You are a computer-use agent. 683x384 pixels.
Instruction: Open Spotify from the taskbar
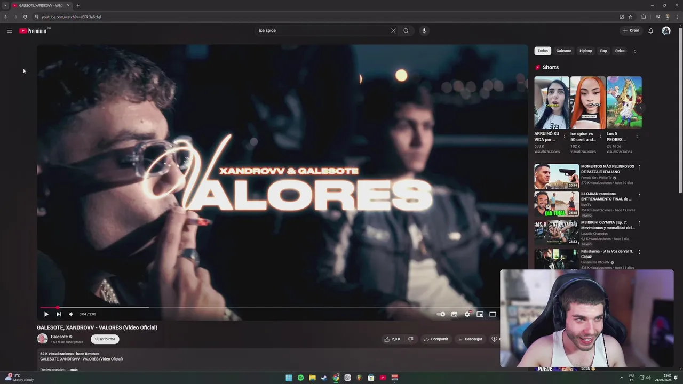300,378
